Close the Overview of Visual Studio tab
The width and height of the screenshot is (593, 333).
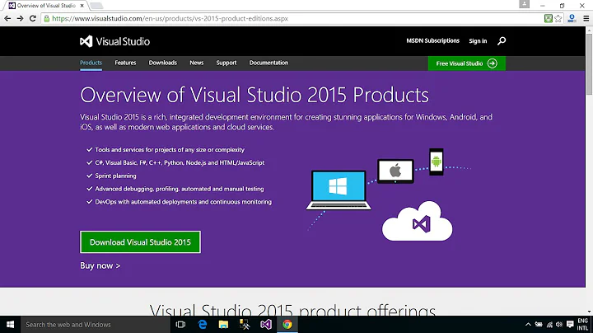point(82,6)
